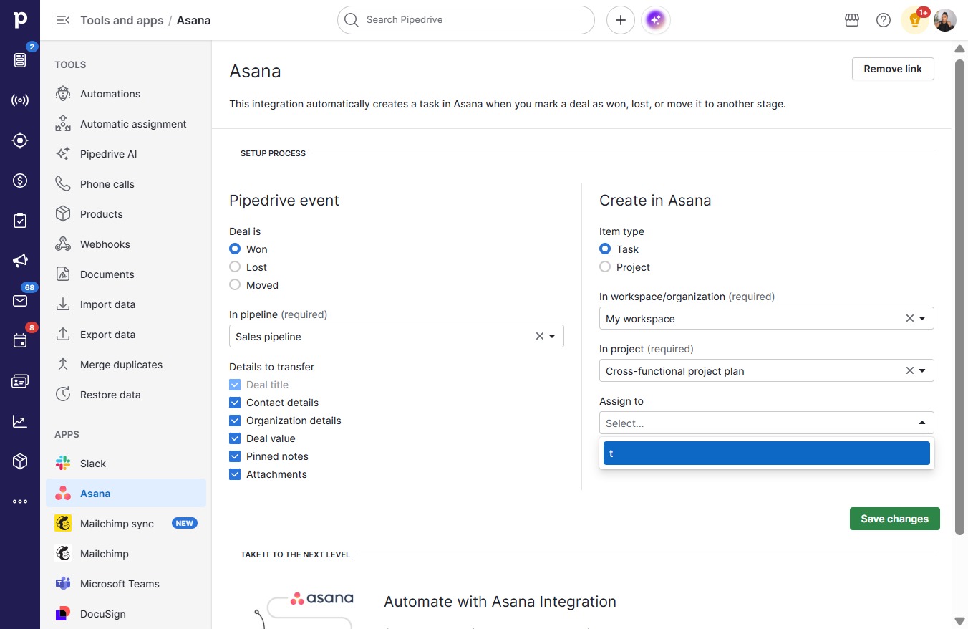Clear the Sales pipeline selection

[540, 336]
